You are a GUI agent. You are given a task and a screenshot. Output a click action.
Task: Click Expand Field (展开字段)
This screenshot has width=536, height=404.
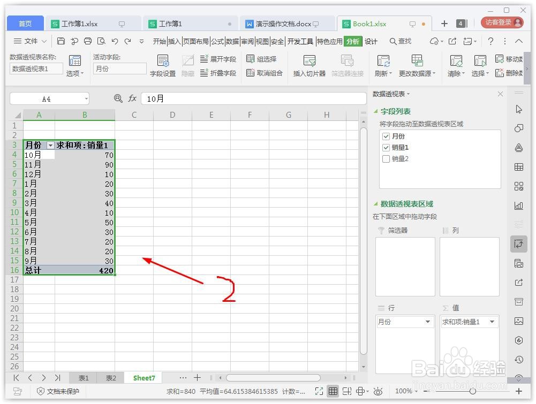(x=218, y=59)
